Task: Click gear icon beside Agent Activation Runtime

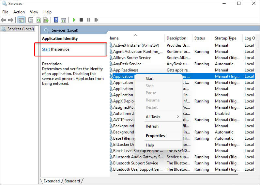Action: click(111, 52)
